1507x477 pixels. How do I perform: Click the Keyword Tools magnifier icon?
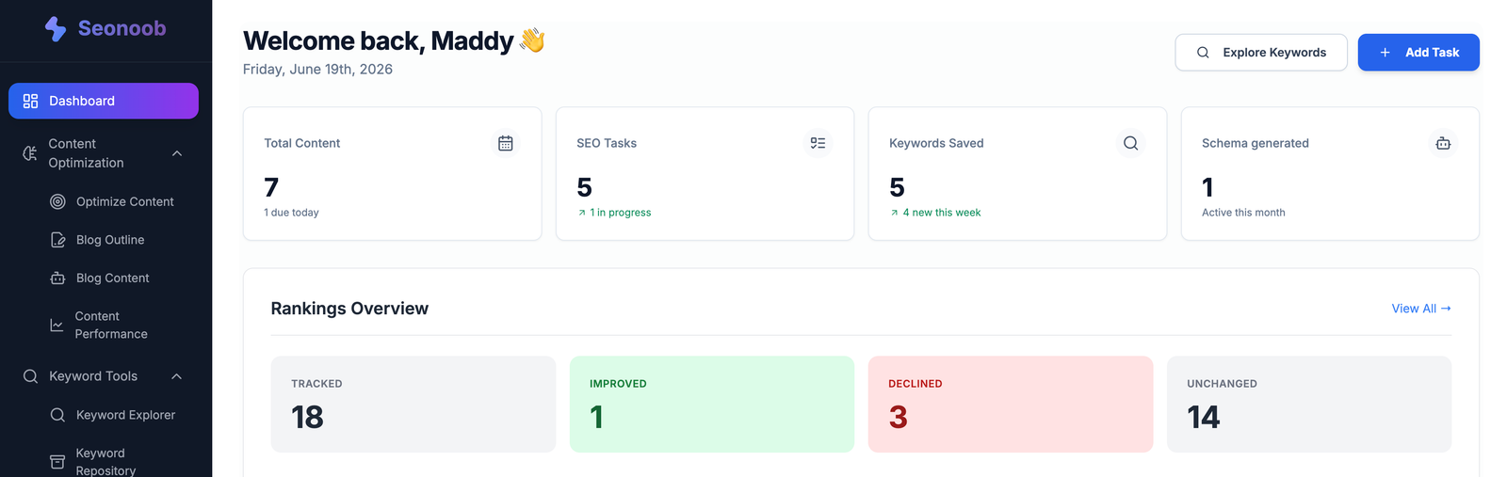tap(30, 376)
